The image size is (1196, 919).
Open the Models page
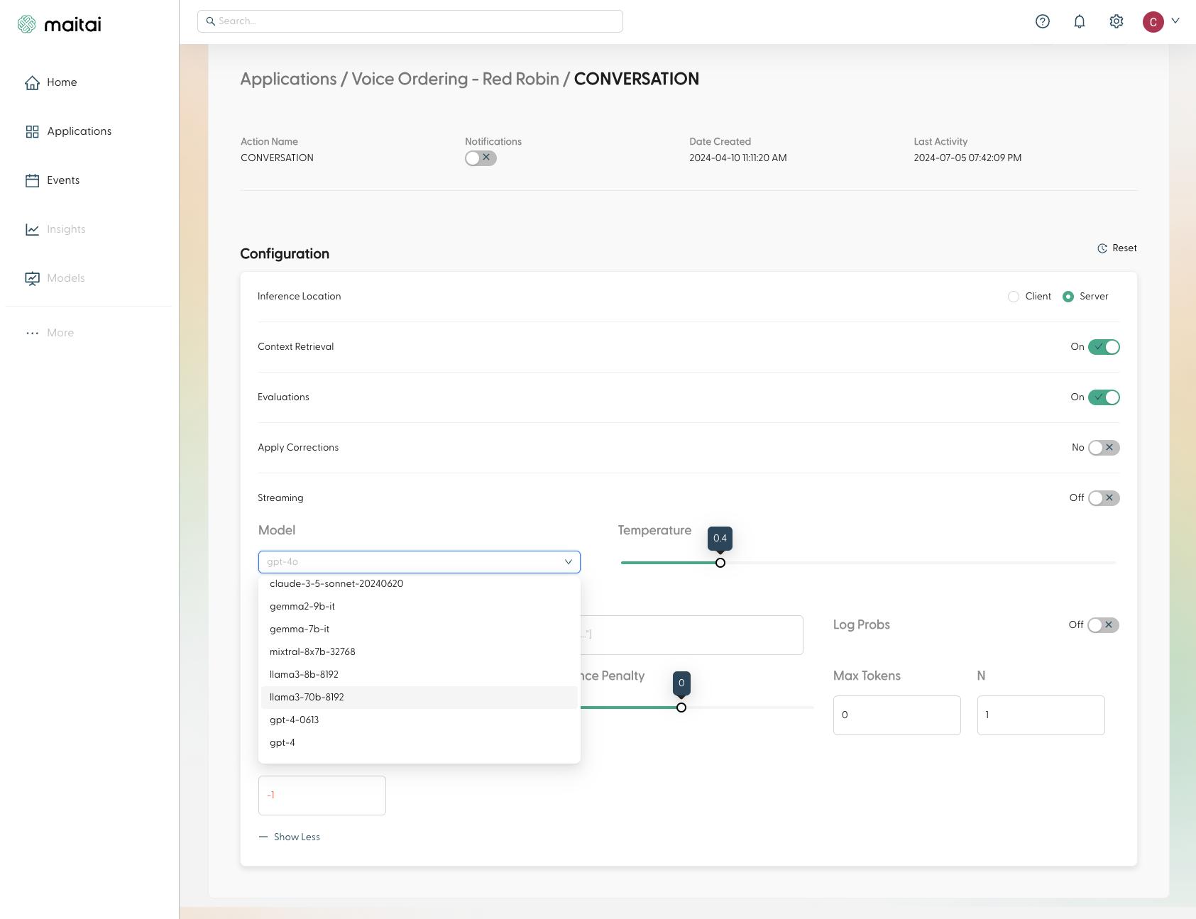65,278
